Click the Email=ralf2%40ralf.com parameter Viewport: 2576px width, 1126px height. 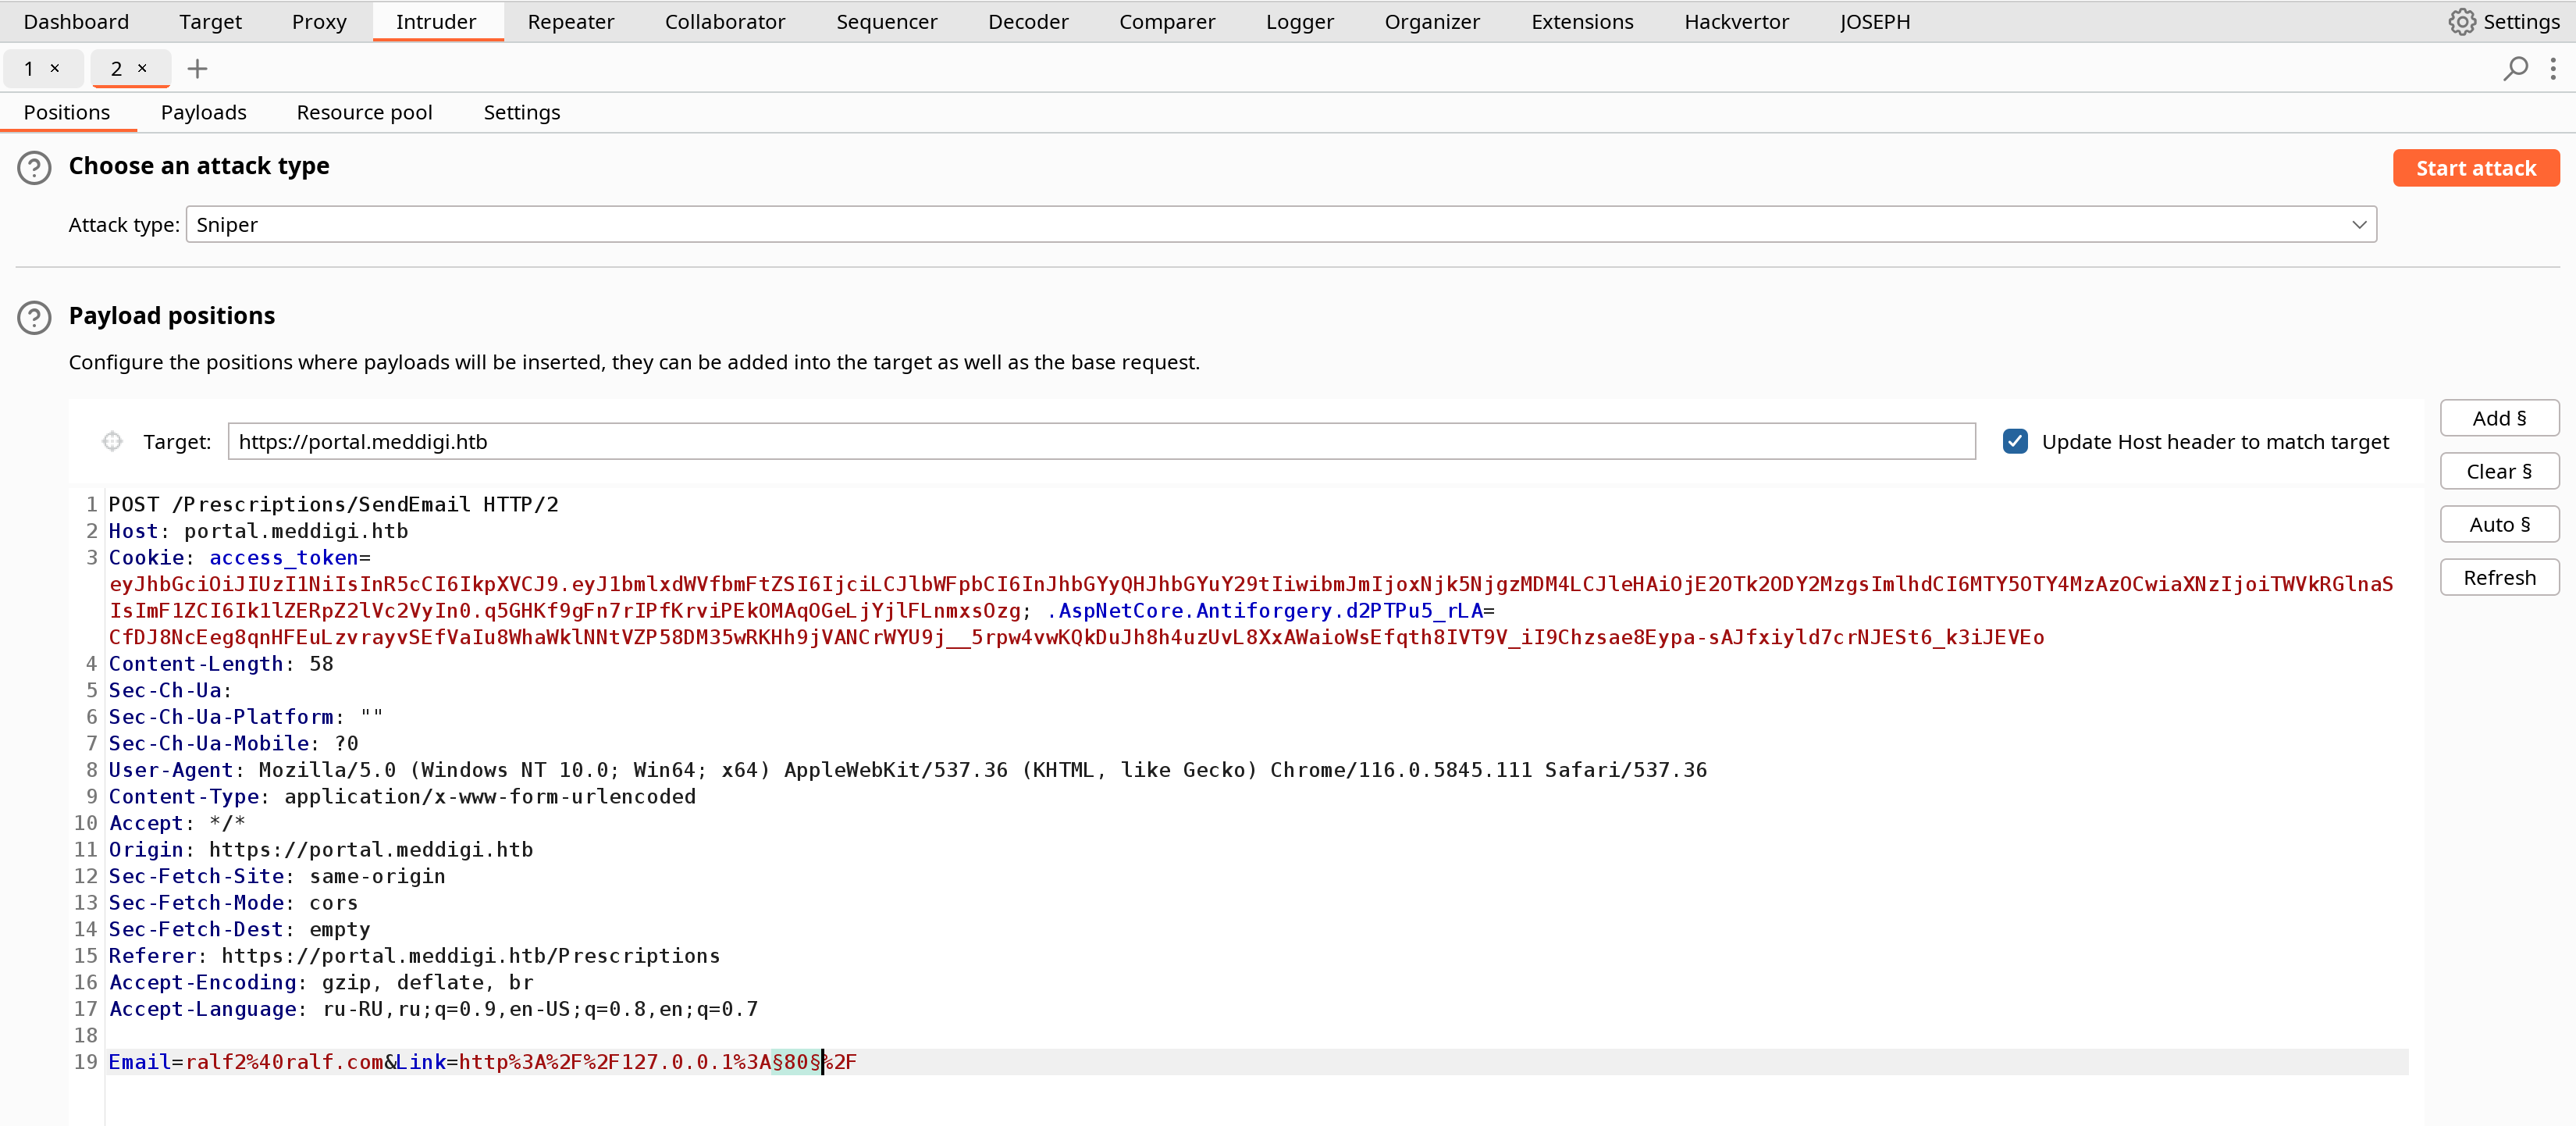point(245,1061)
